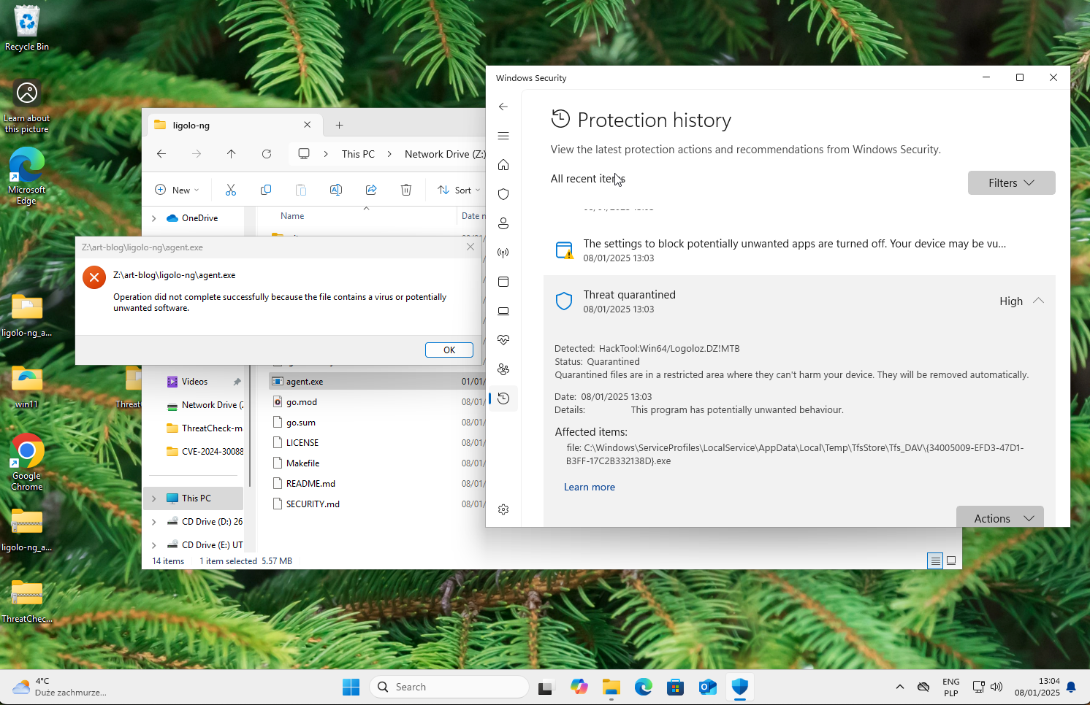1090x705 pixels.
Task: Click the Cut scissors icon in Explorer
Action: click(x=231, y=190)
